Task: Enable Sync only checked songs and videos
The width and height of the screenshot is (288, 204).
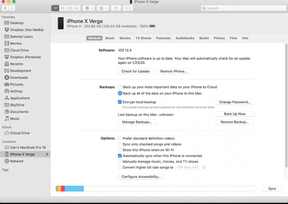Action: click(x=120, y=144)
